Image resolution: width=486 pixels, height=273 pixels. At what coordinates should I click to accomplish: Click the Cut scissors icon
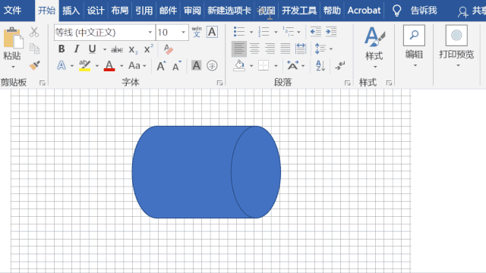click(34, 32)
